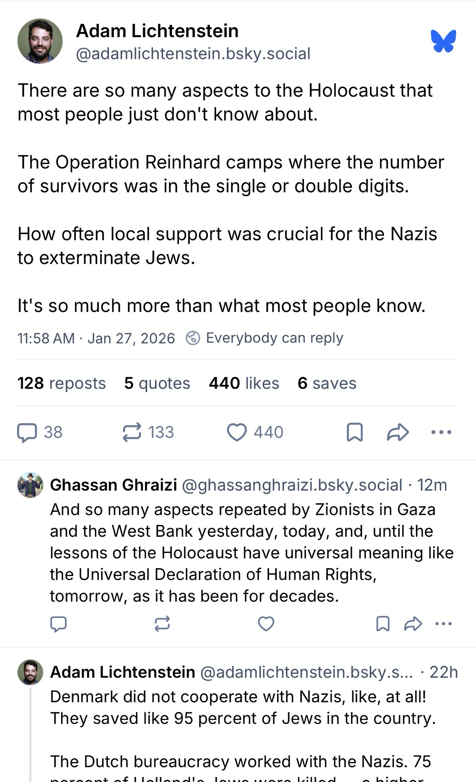Open the 5 quotes list

click(157, 383)
